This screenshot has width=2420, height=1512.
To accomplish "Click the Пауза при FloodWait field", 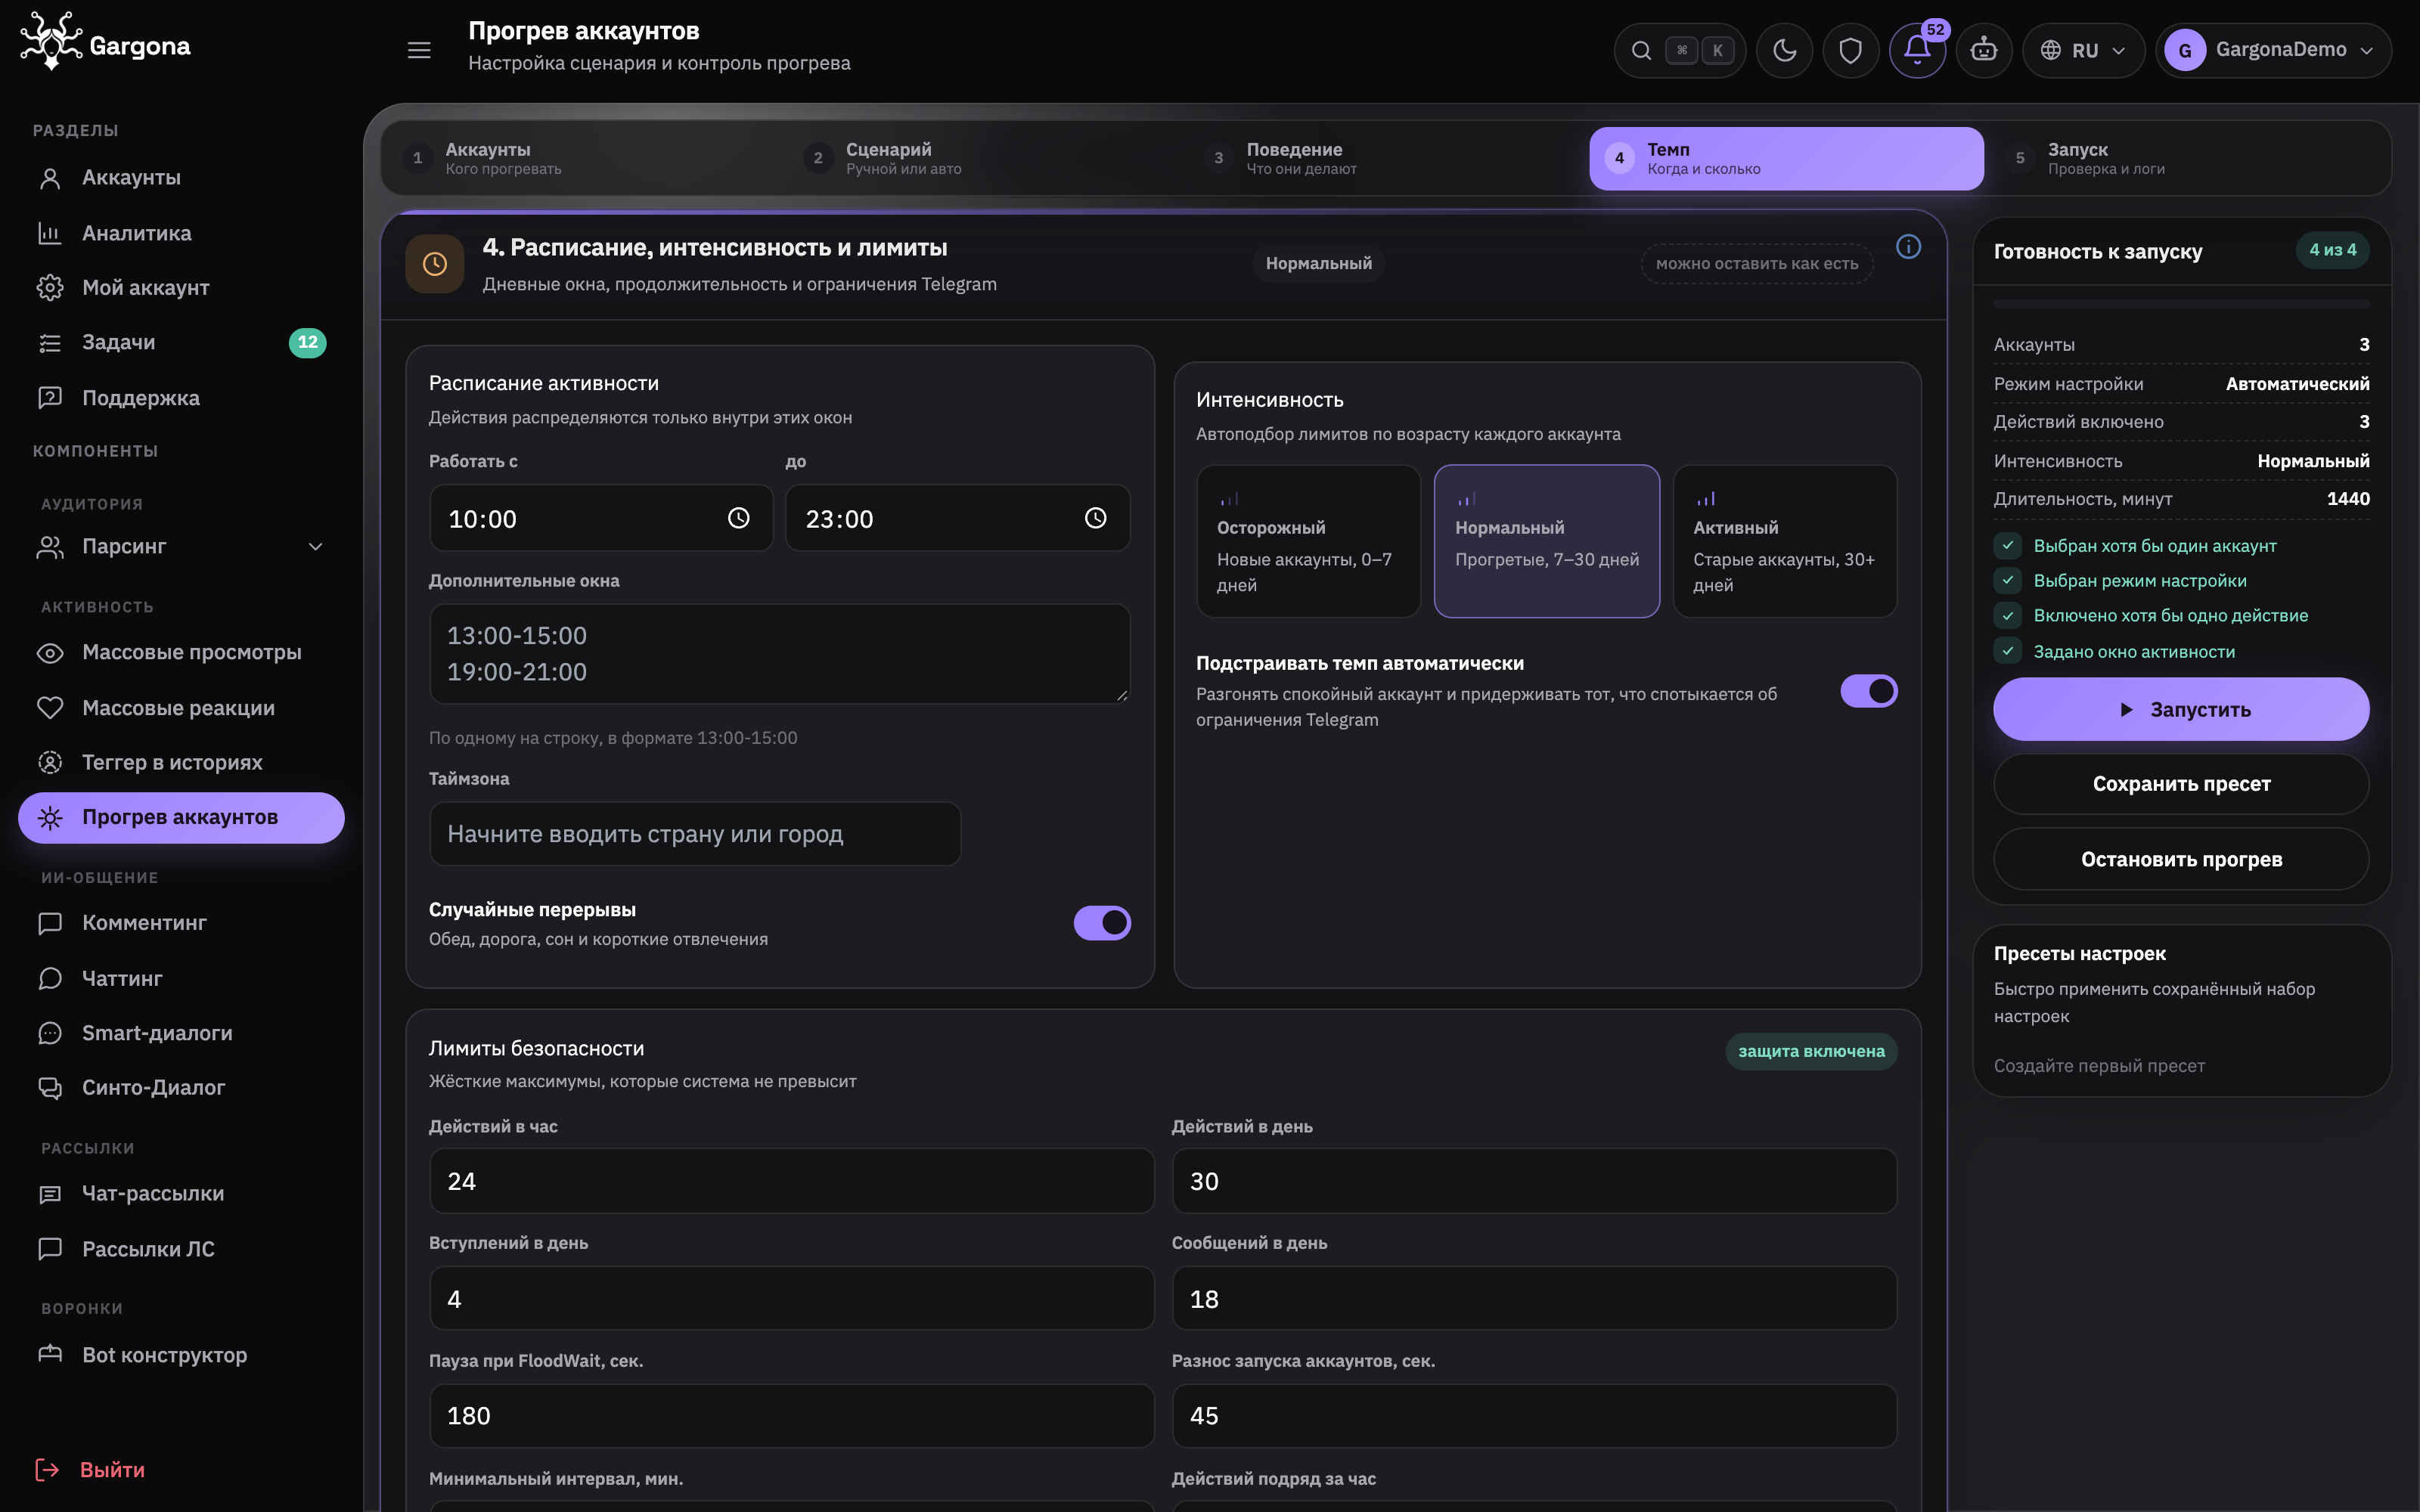I will (792, 1416).
